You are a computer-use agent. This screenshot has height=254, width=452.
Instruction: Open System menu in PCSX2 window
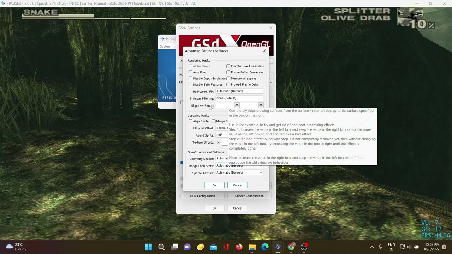tap(165, 46)
